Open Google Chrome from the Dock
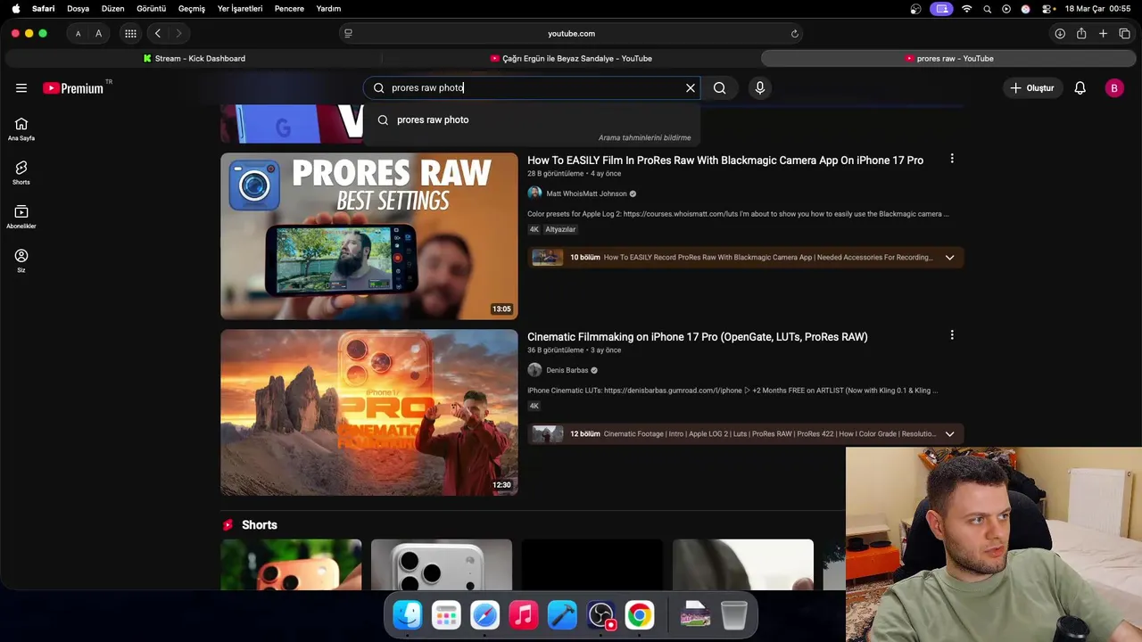The image size is (1142, 642). click(x=640, y=615)
